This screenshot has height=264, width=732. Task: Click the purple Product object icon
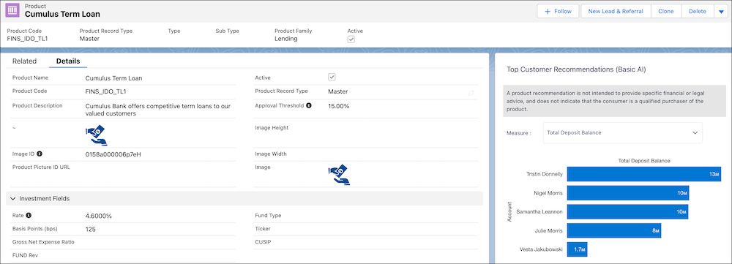click(13, 11)
